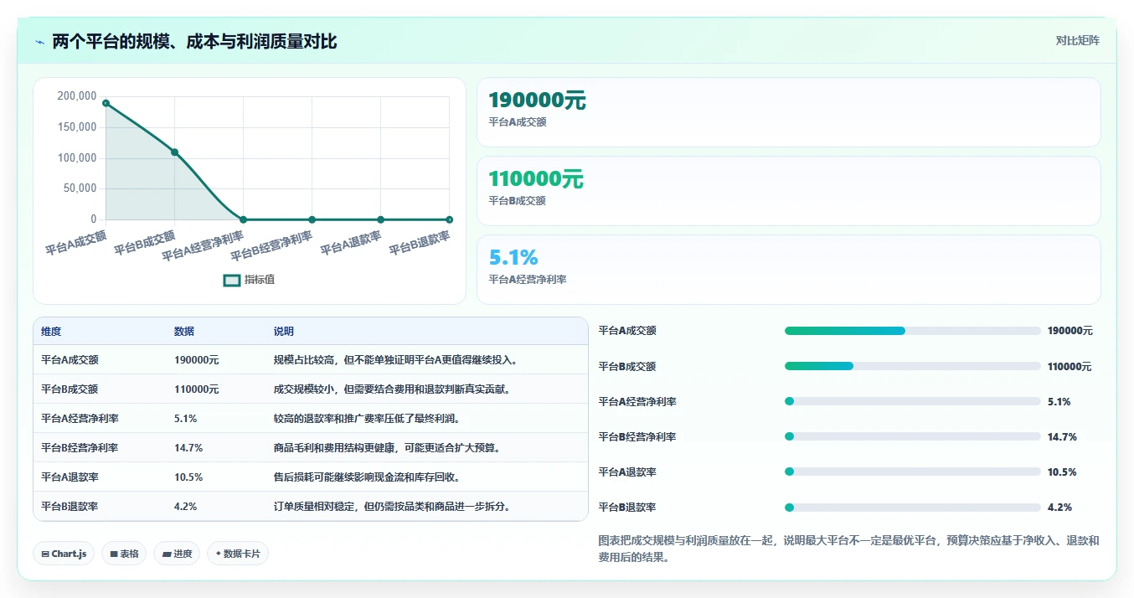Click the 190000元 data card
The height and width of the screenshot is (598, 1134).
(788, 112)
